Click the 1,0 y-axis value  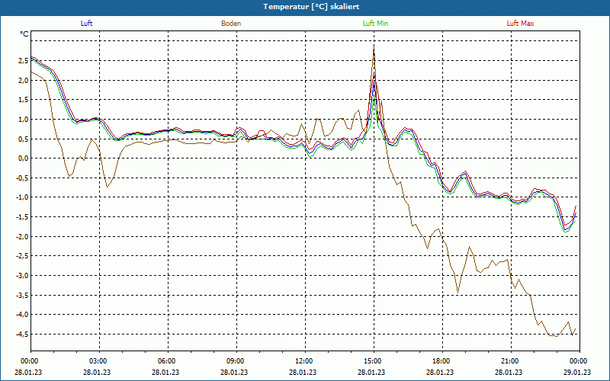point(24,119)
